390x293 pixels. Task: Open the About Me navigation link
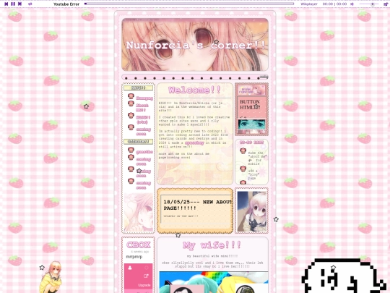click(x=142, y=108)
